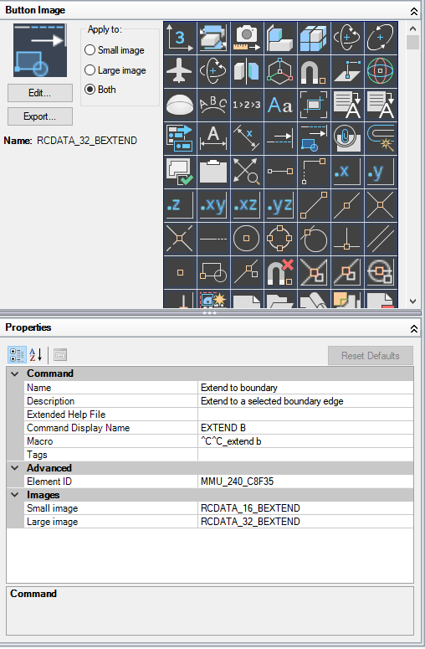Image resolution: width=425 pixels, height=649 pixels.
Task: Pick the endpoint snap diagonal line icon
Action: (x=314, y=206)
